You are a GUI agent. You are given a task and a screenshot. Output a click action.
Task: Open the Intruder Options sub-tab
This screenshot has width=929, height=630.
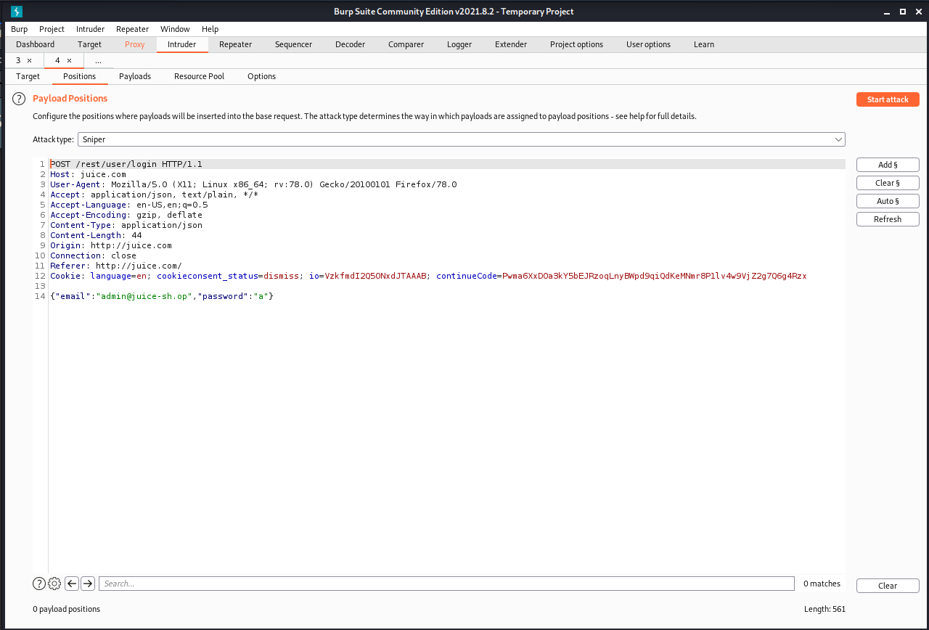tap(261, 76)
